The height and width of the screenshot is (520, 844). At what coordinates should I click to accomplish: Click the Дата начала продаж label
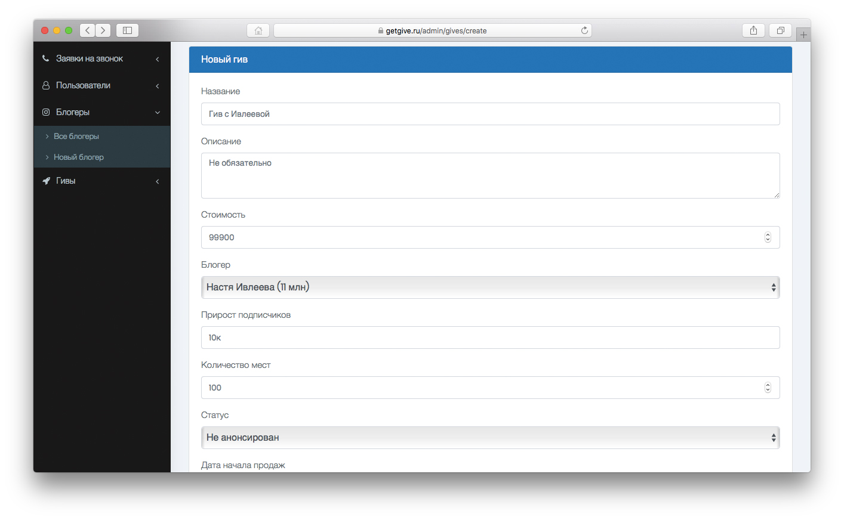tap(243, 465)
